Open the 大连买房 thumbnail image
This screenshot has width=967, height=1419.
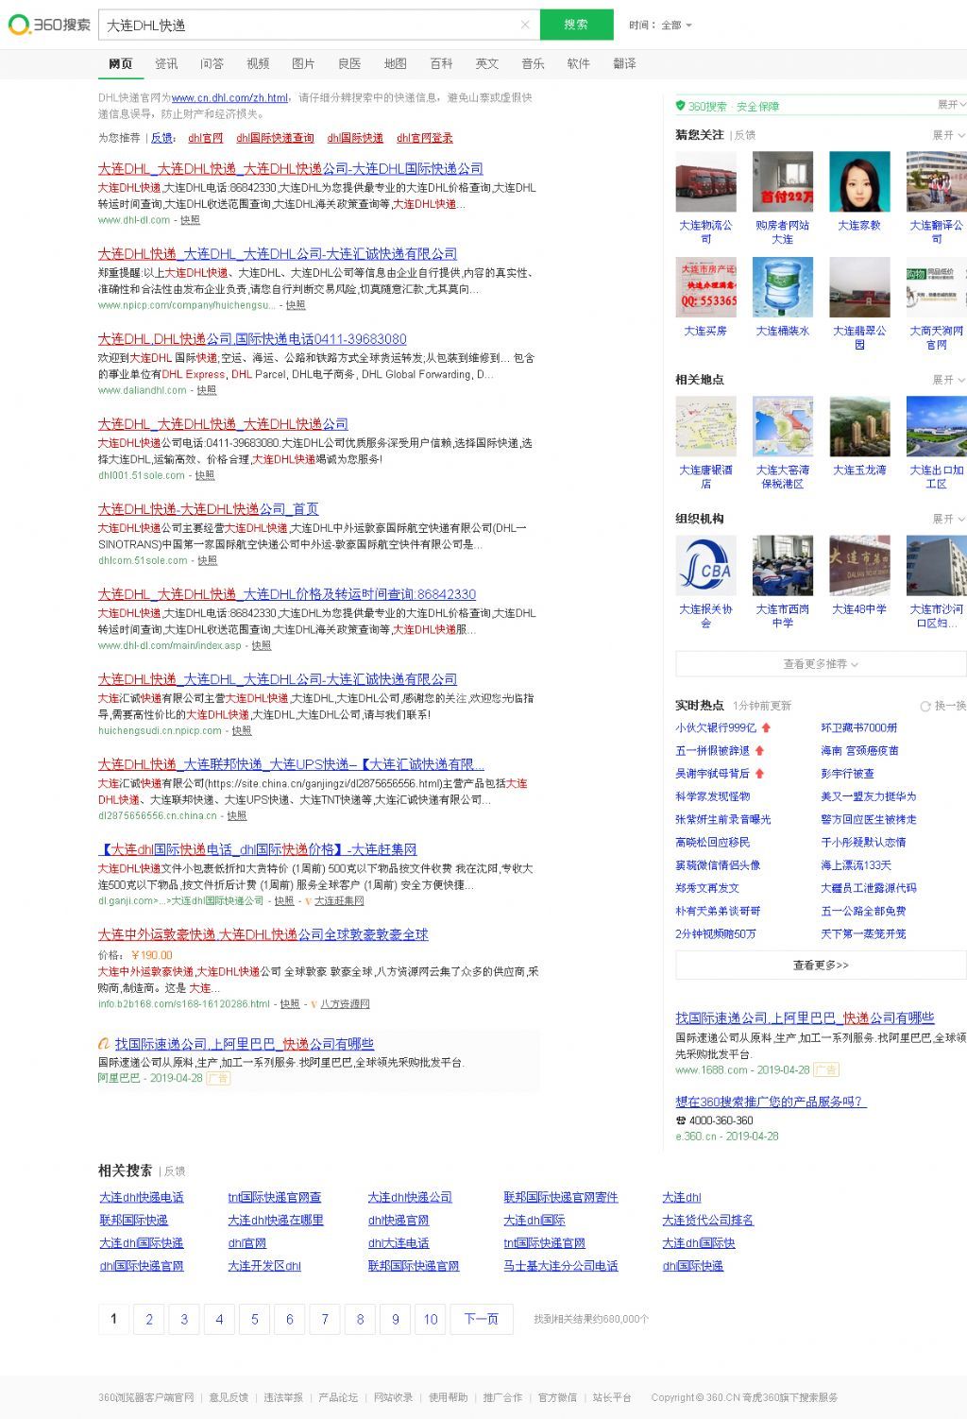[705, 287]
